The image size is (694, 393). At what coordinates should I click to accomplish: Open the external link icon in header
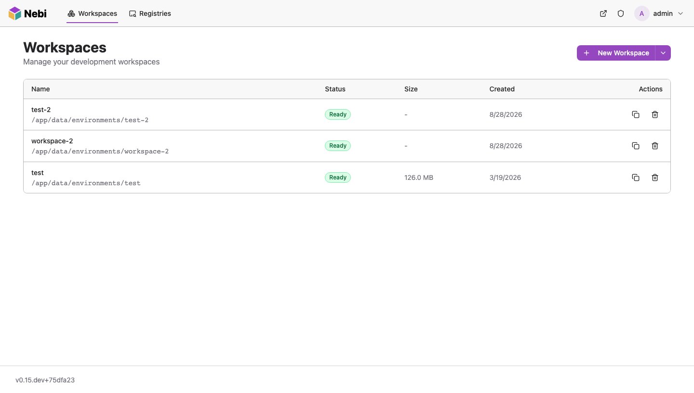(603, 13)
